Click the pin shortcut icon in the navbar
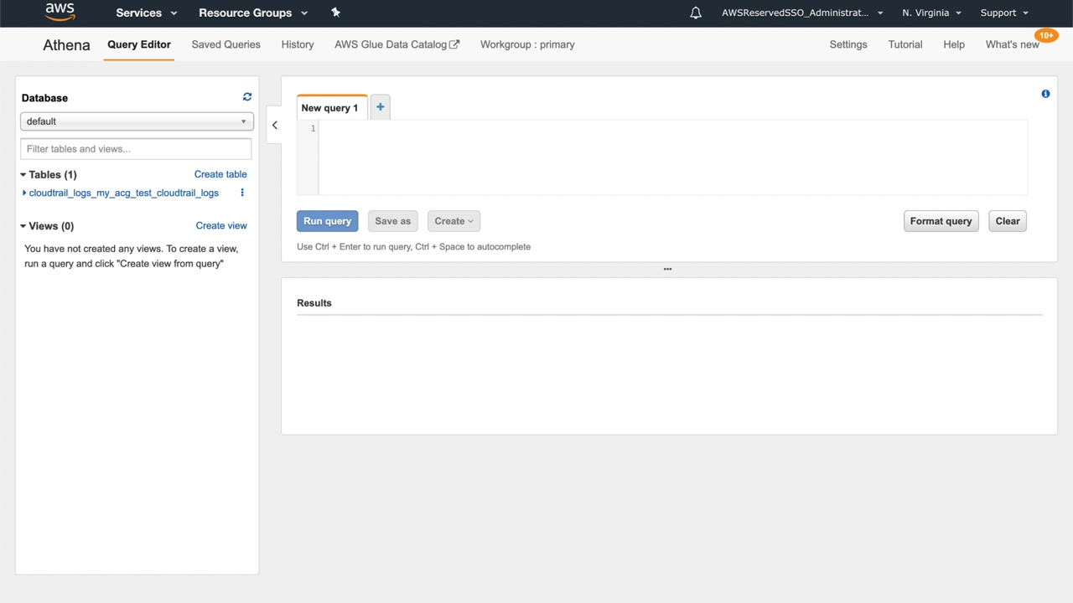The image size is (1073, 603). pos(336,13)
